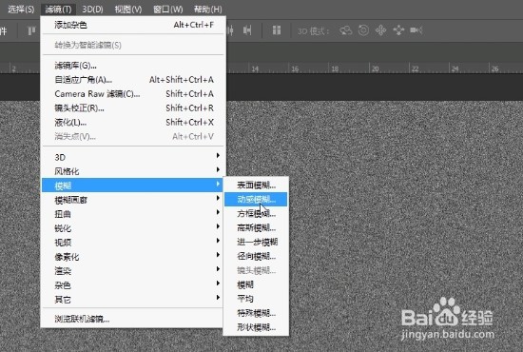The height and width of the screenshot is (352, 523).
Task: Click the 3D pan mode icon
Action: coord(380,30)
